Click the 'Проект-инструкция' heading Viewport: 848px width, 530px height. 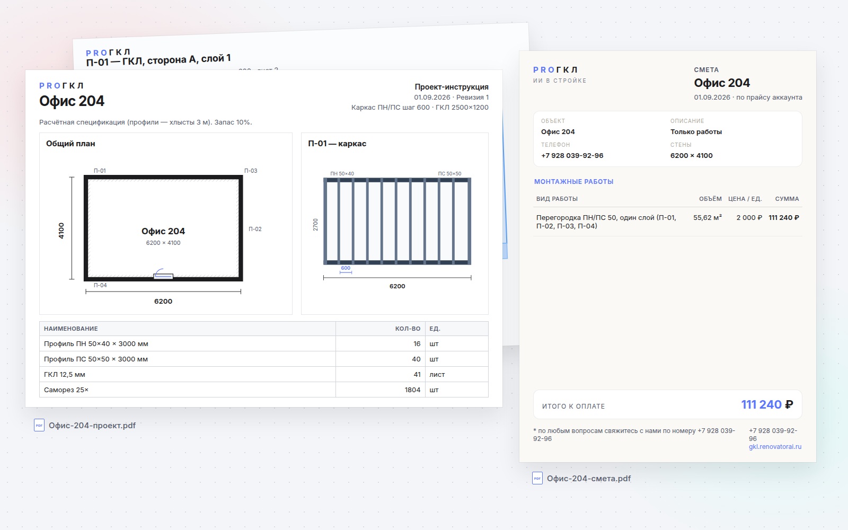click(452, 87)
